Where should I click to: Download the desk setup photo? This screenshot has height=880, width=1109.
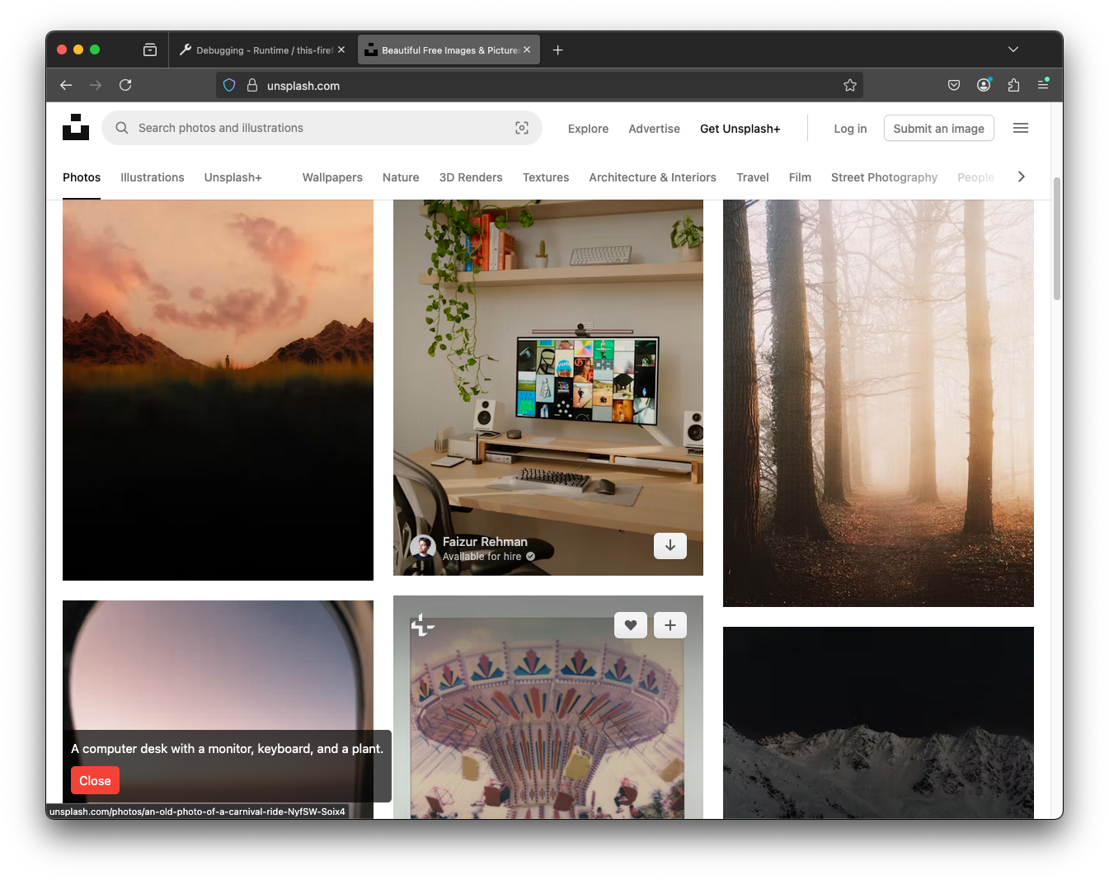[x=670, y=546]
